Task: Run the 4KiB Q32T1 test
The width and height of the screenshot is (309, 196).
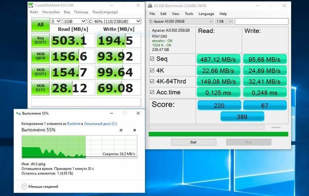Action: click(41, 72)
